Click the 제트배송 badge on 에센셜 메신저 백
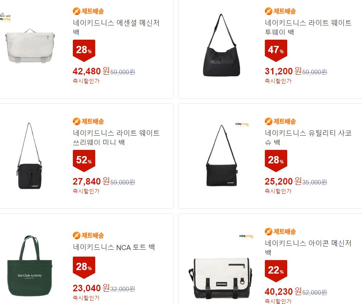The width and height of the screenshot is (362, 304). pos(88,11)
